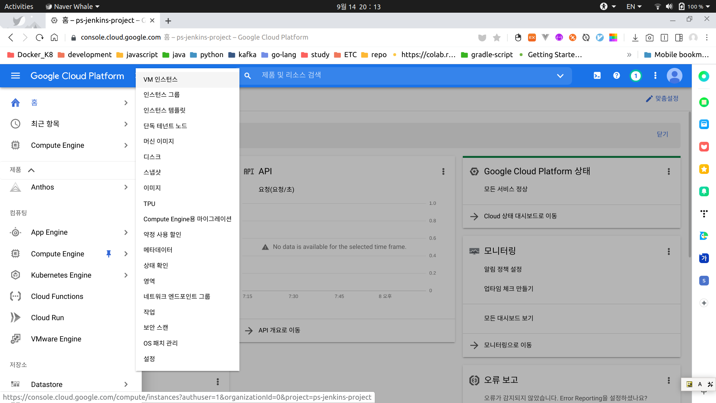The image size is (716, 403).
Task: Click the help question mark icon
Action: pos(616,76)
